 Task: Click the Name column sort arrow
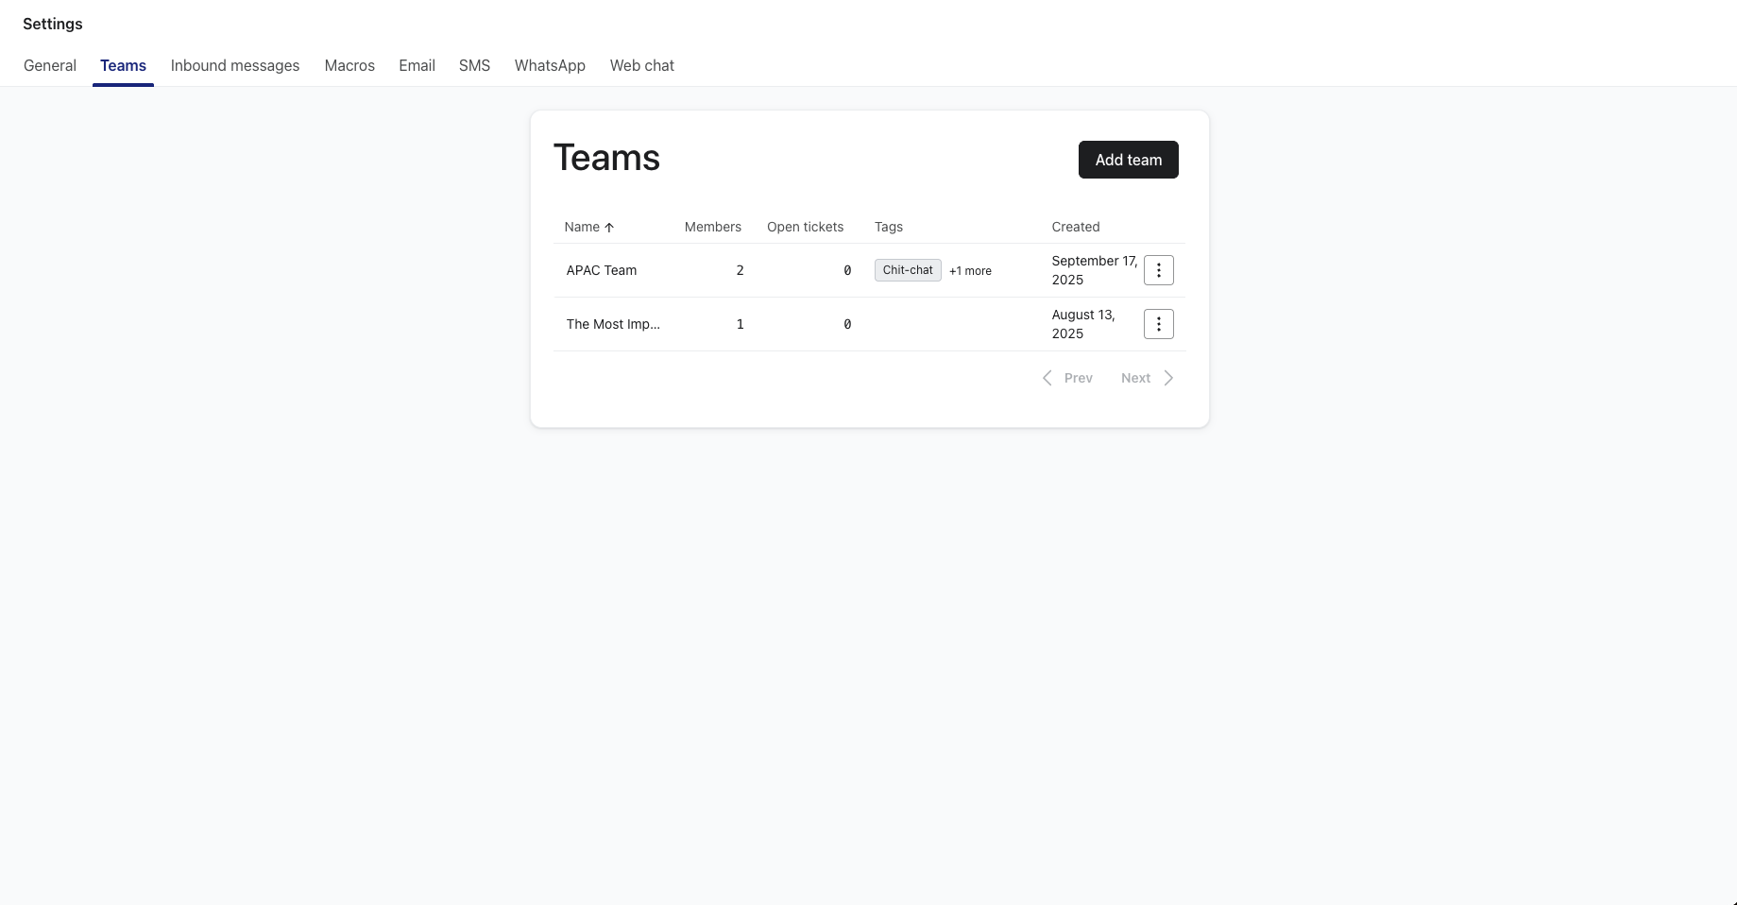click(x=609, y=228)
